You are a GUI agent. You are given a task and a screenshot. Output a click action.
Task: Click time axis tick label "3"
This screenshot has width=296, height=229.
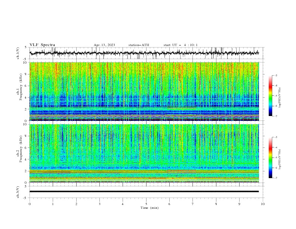99,204
